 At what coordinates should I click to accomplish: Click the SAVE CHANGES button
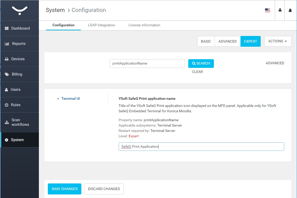(x=64, y=189)
